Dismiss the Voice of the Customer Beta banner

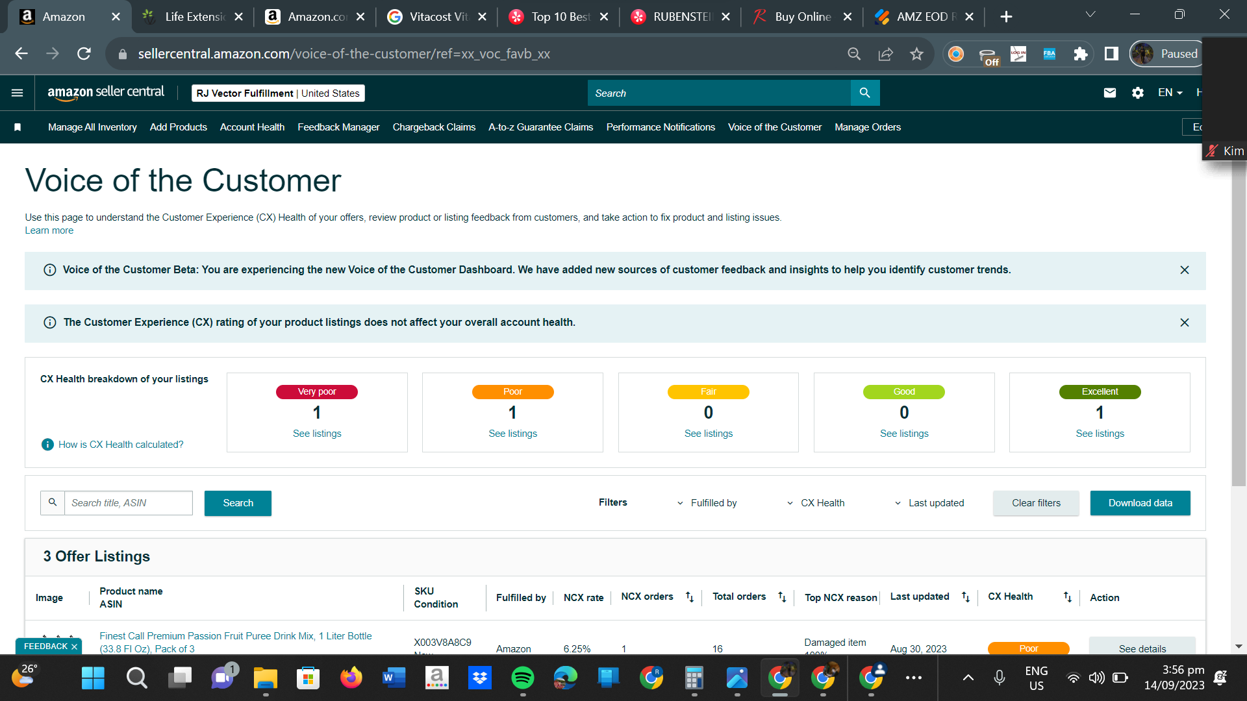tap(1185, 270)
